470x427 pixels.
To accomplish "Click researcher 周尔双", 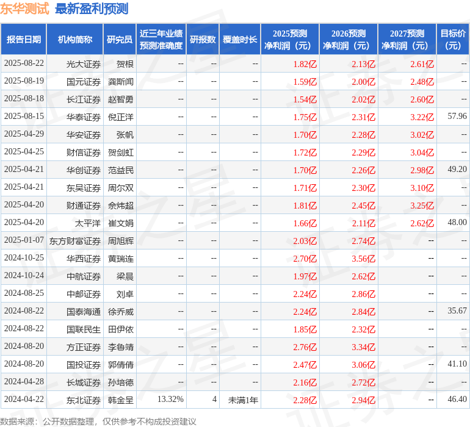I will click(x=121, y=188).
